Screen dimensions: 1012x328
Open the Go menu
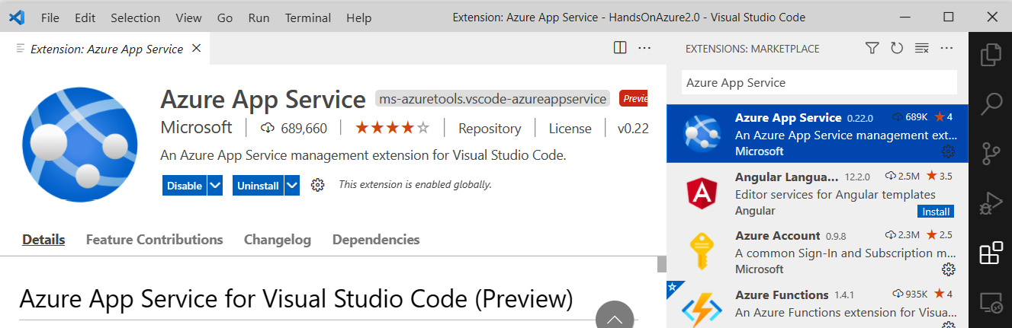225,18
